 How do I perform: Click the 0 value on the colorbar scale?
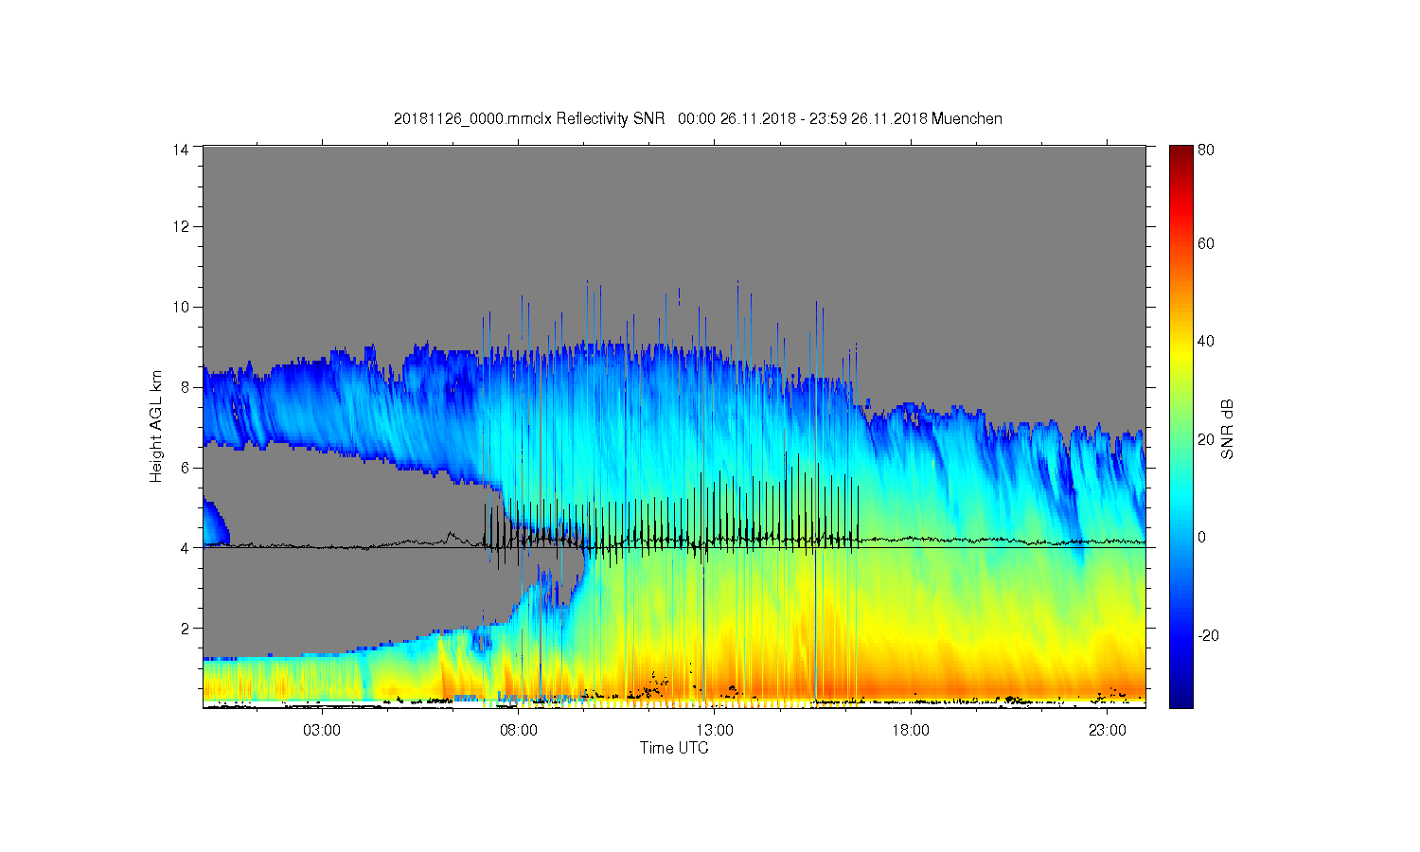tap(1202, 537)
